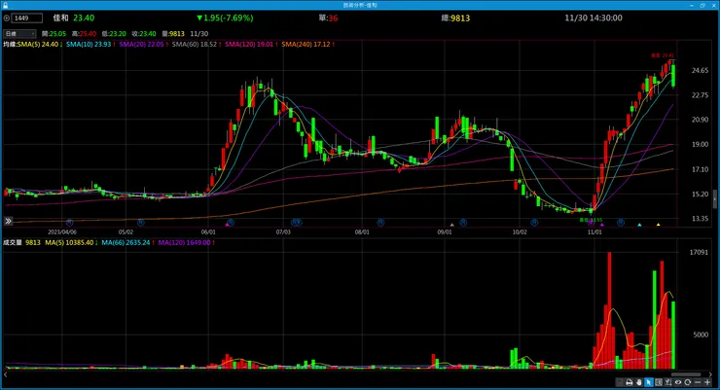Click the stock name 佳和
The image size is (720, 390).
pyautogui.click(x=60, y=18)
